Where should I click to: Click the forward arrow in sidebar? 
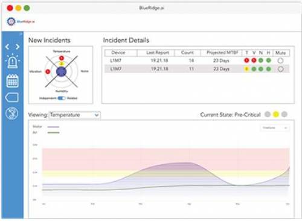[x=18, y=46]
